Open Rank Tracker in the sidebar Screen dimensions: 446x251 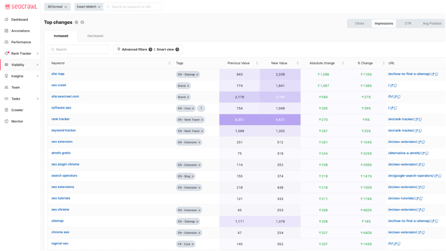21,54
